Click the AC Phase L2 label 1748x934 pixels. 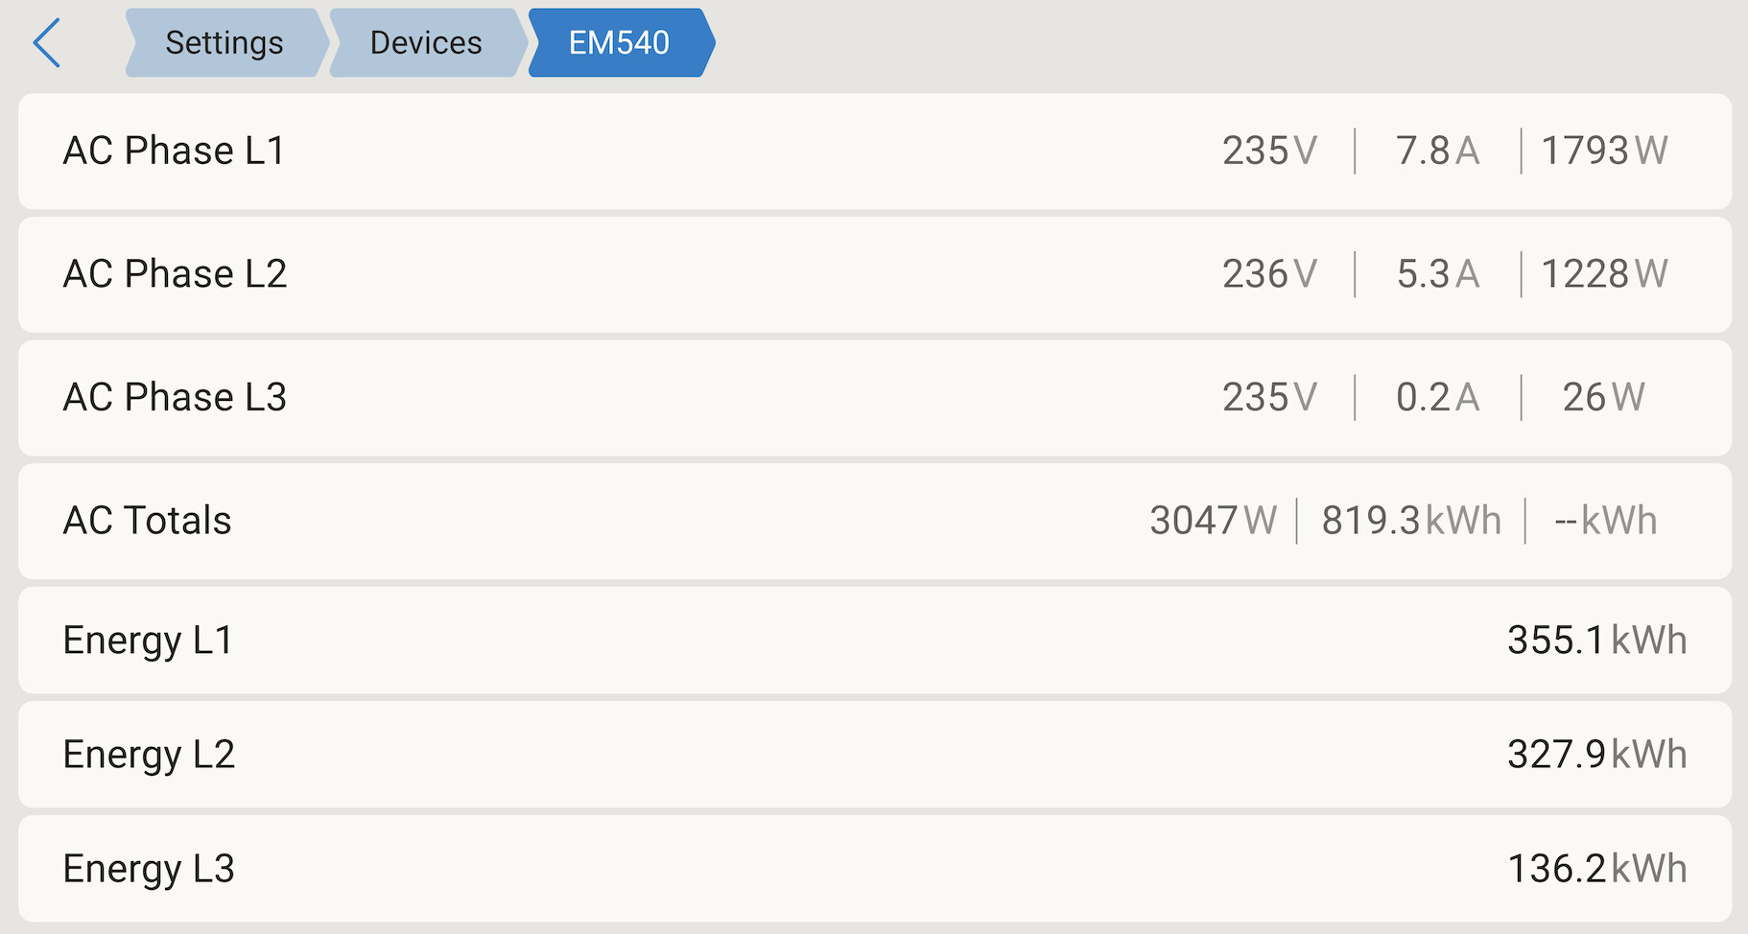pos(176,274)
